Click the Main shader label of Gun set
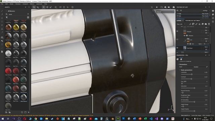215x121 pixels. pos(205,16)
